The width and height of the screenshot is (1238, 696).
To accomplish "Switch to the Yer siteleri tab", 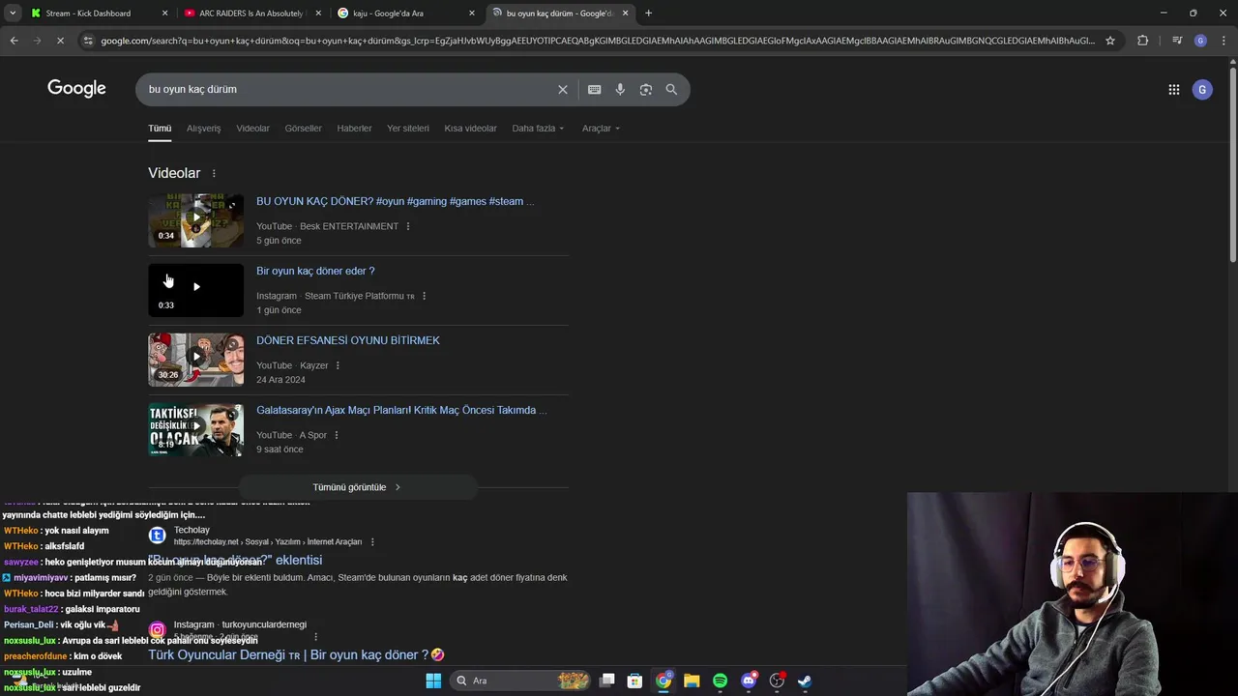I will click(408, 129).
